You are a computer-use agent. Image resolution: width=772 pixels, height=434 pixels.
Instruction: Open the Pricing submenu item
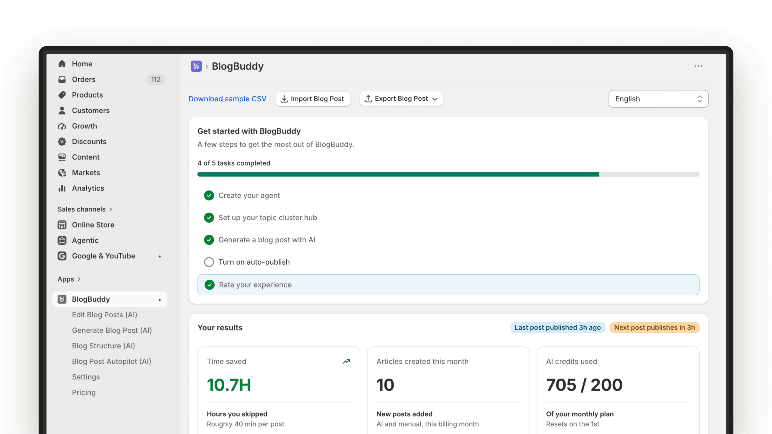tap(84, 392)
